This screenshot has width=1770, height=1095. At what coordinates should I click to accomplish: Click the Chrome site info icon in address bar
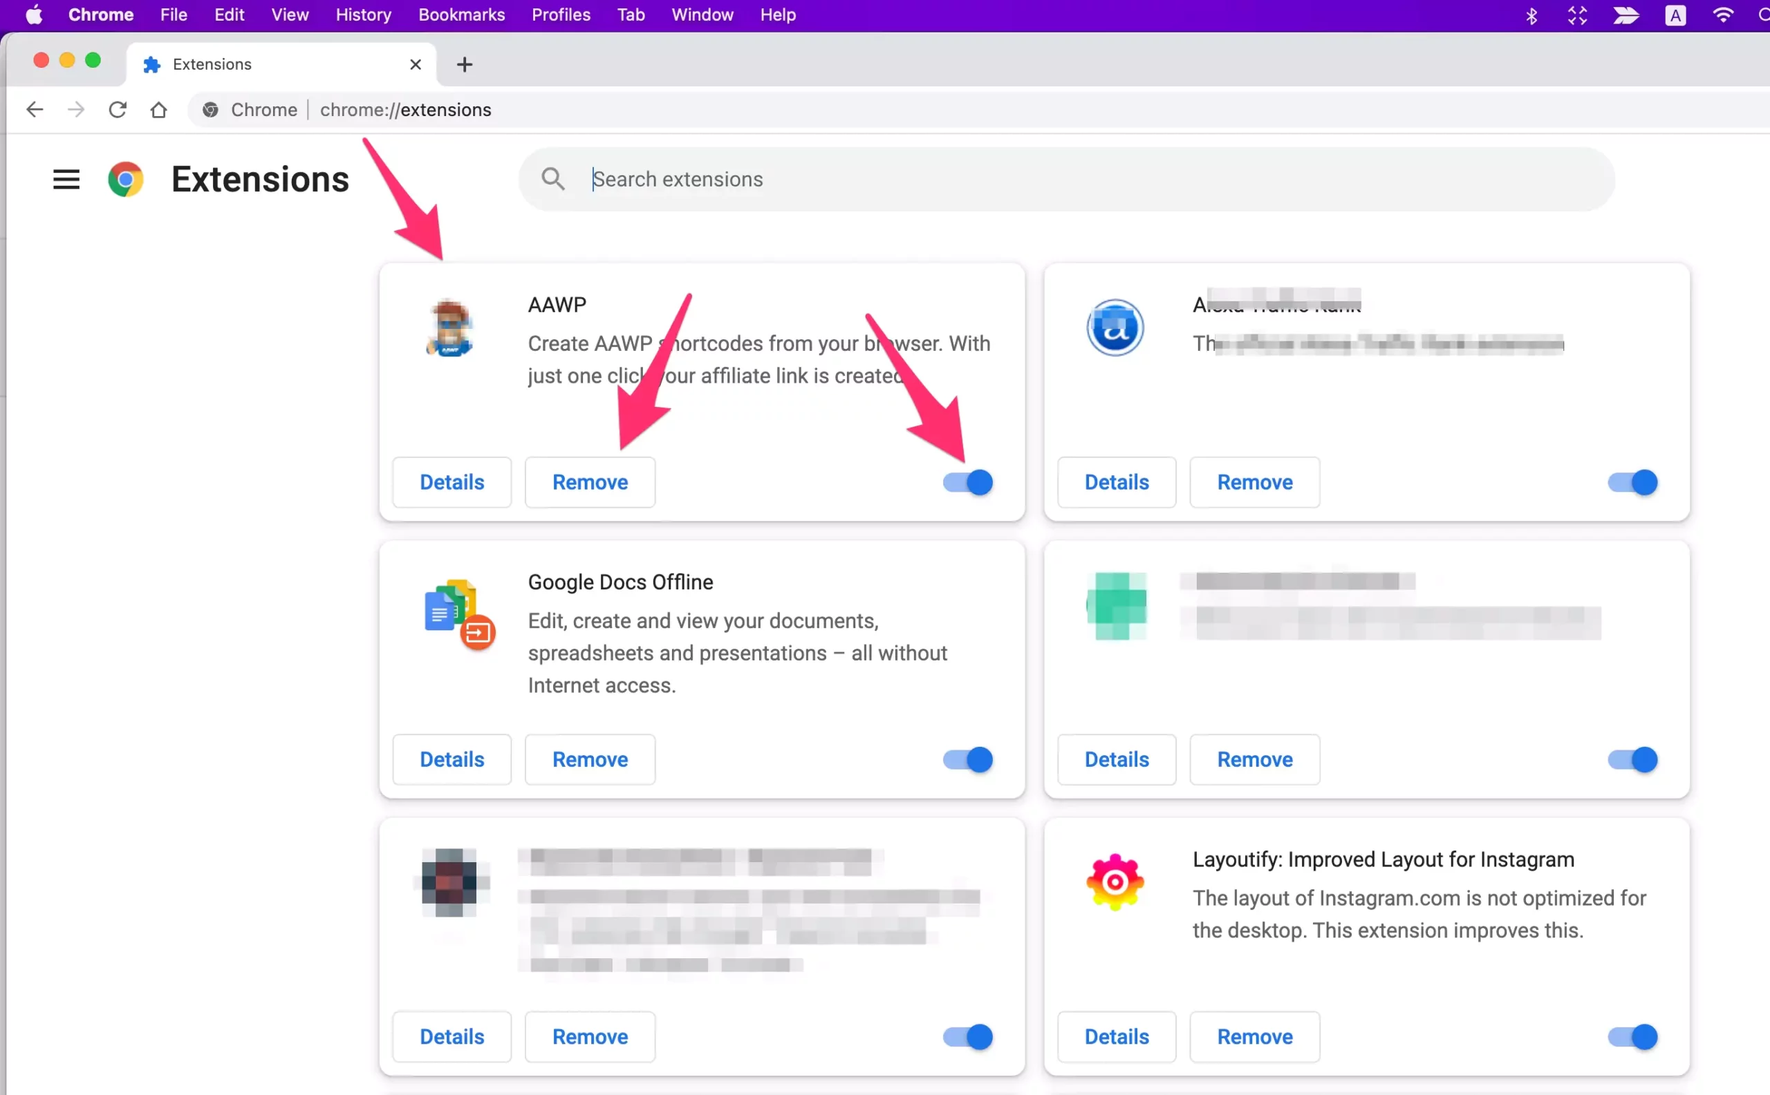210,109
